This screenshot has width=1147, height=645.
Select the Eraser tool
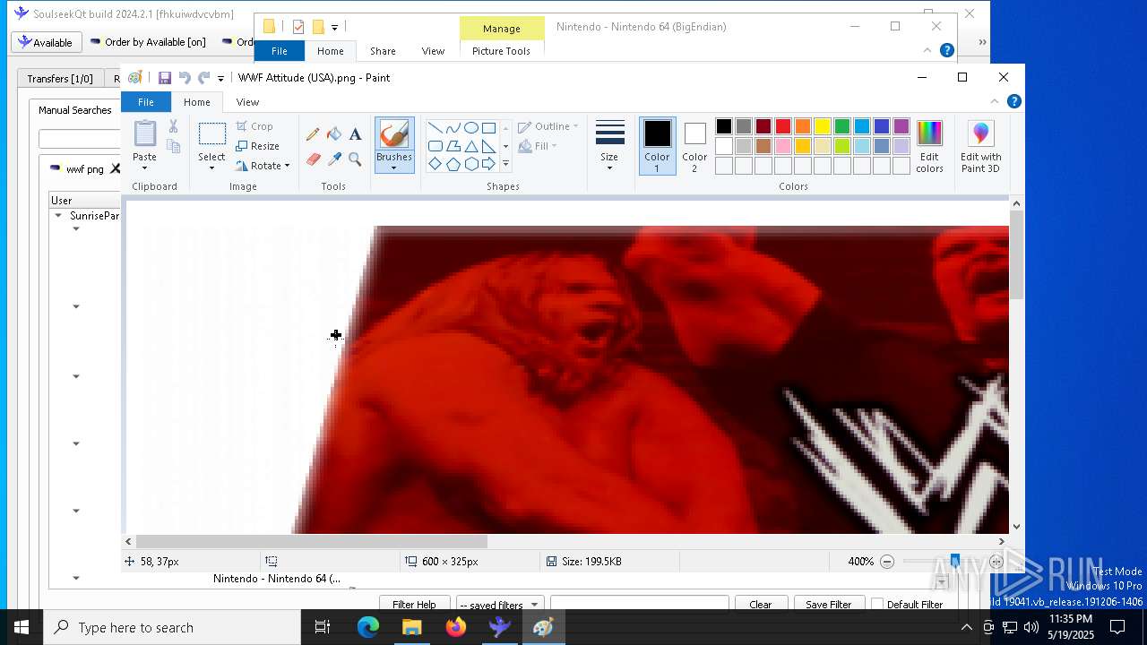(x=313, y=159)
